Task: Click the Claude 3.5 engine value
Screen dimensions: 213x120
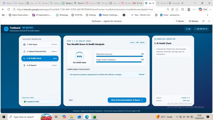Action: pyautogui.click(x=186, y=98)
